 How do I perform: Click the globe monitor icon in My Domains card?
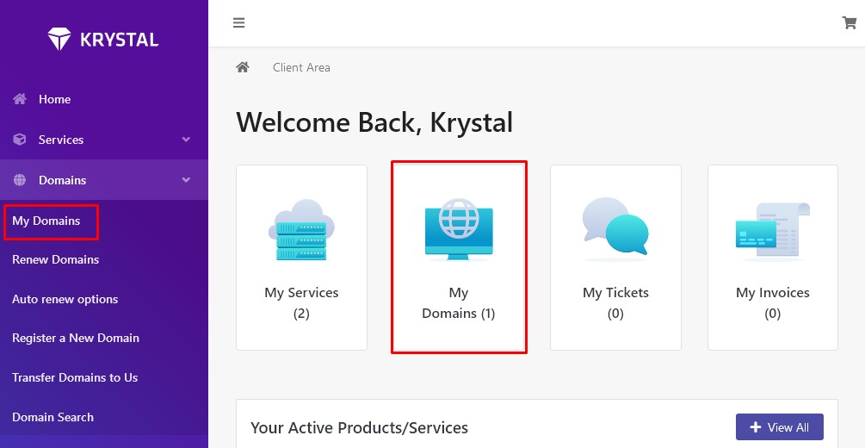click(459, 229)
